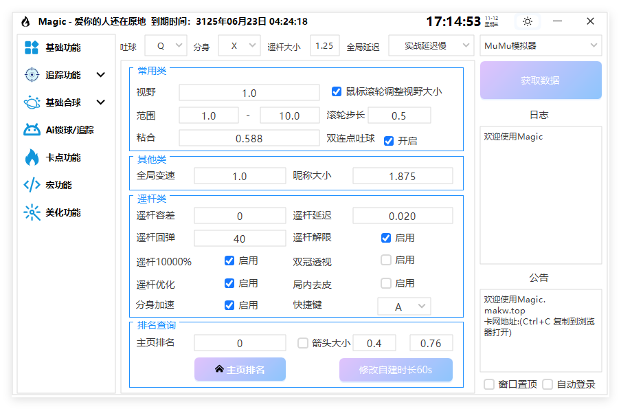
Task: Click the 主页排名 button
Action: pyautogui.click(x=239, y=369)
